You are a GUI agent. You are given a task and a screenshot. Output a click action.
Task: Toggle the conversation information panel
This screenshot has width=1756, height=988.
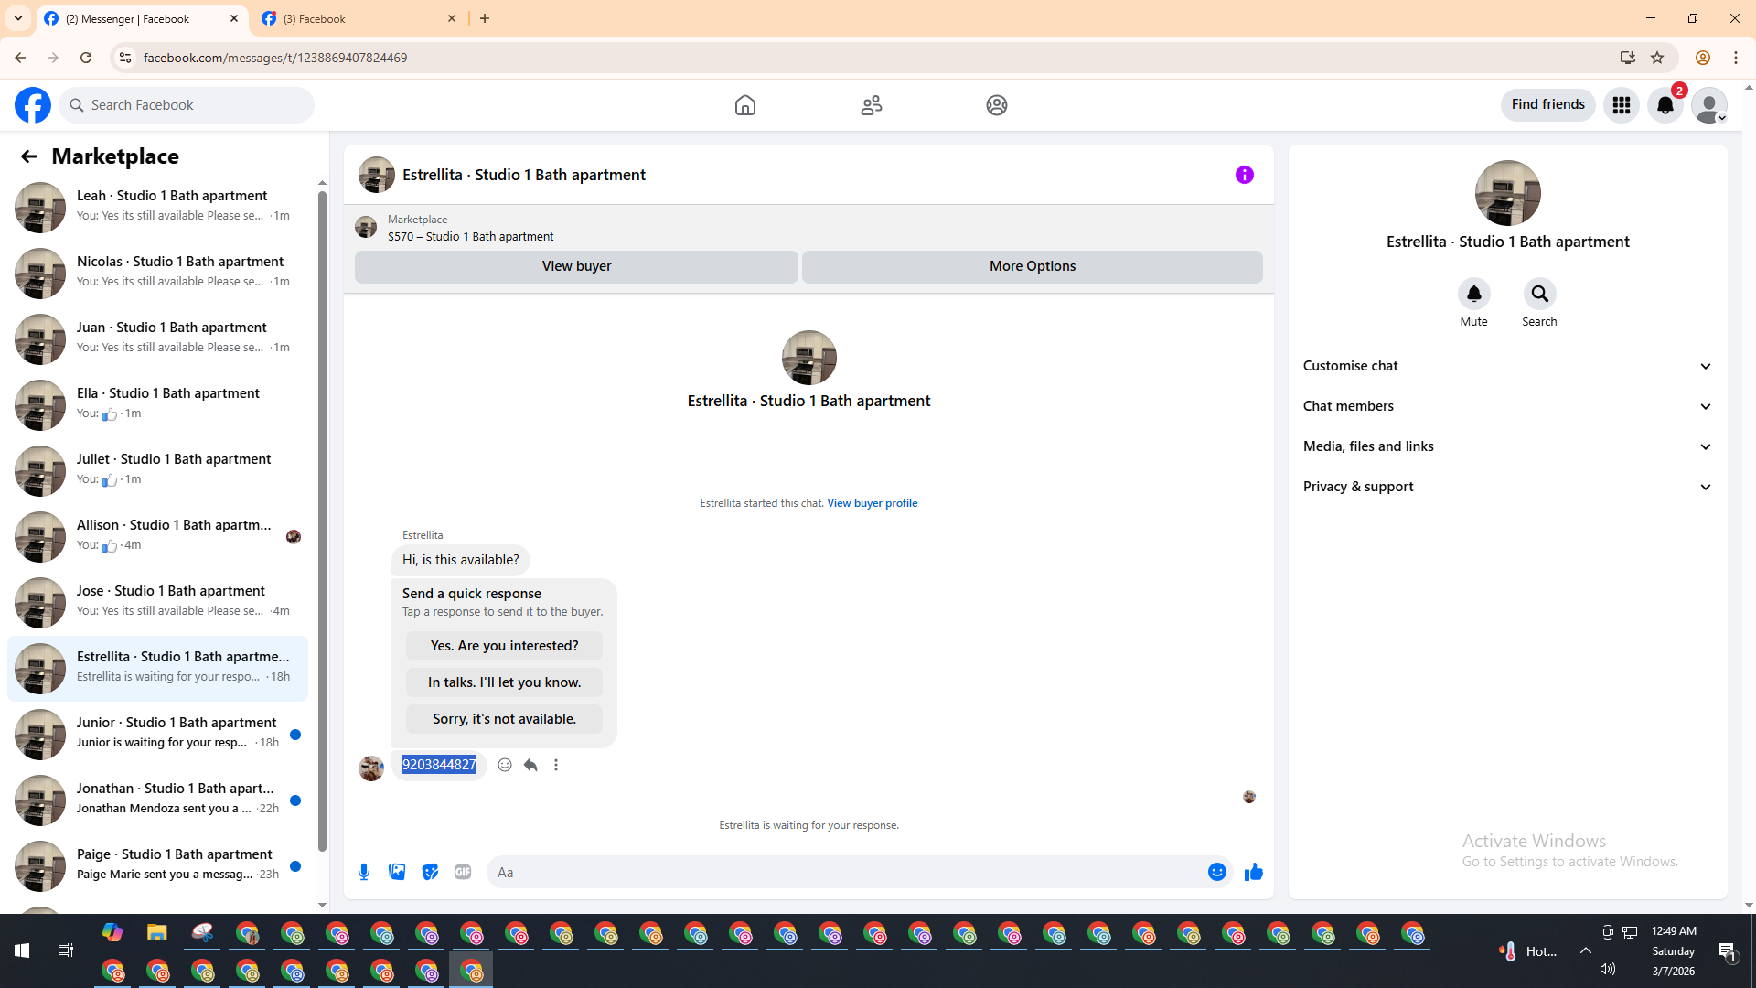pyautogui.click(x=1244, y=175)
